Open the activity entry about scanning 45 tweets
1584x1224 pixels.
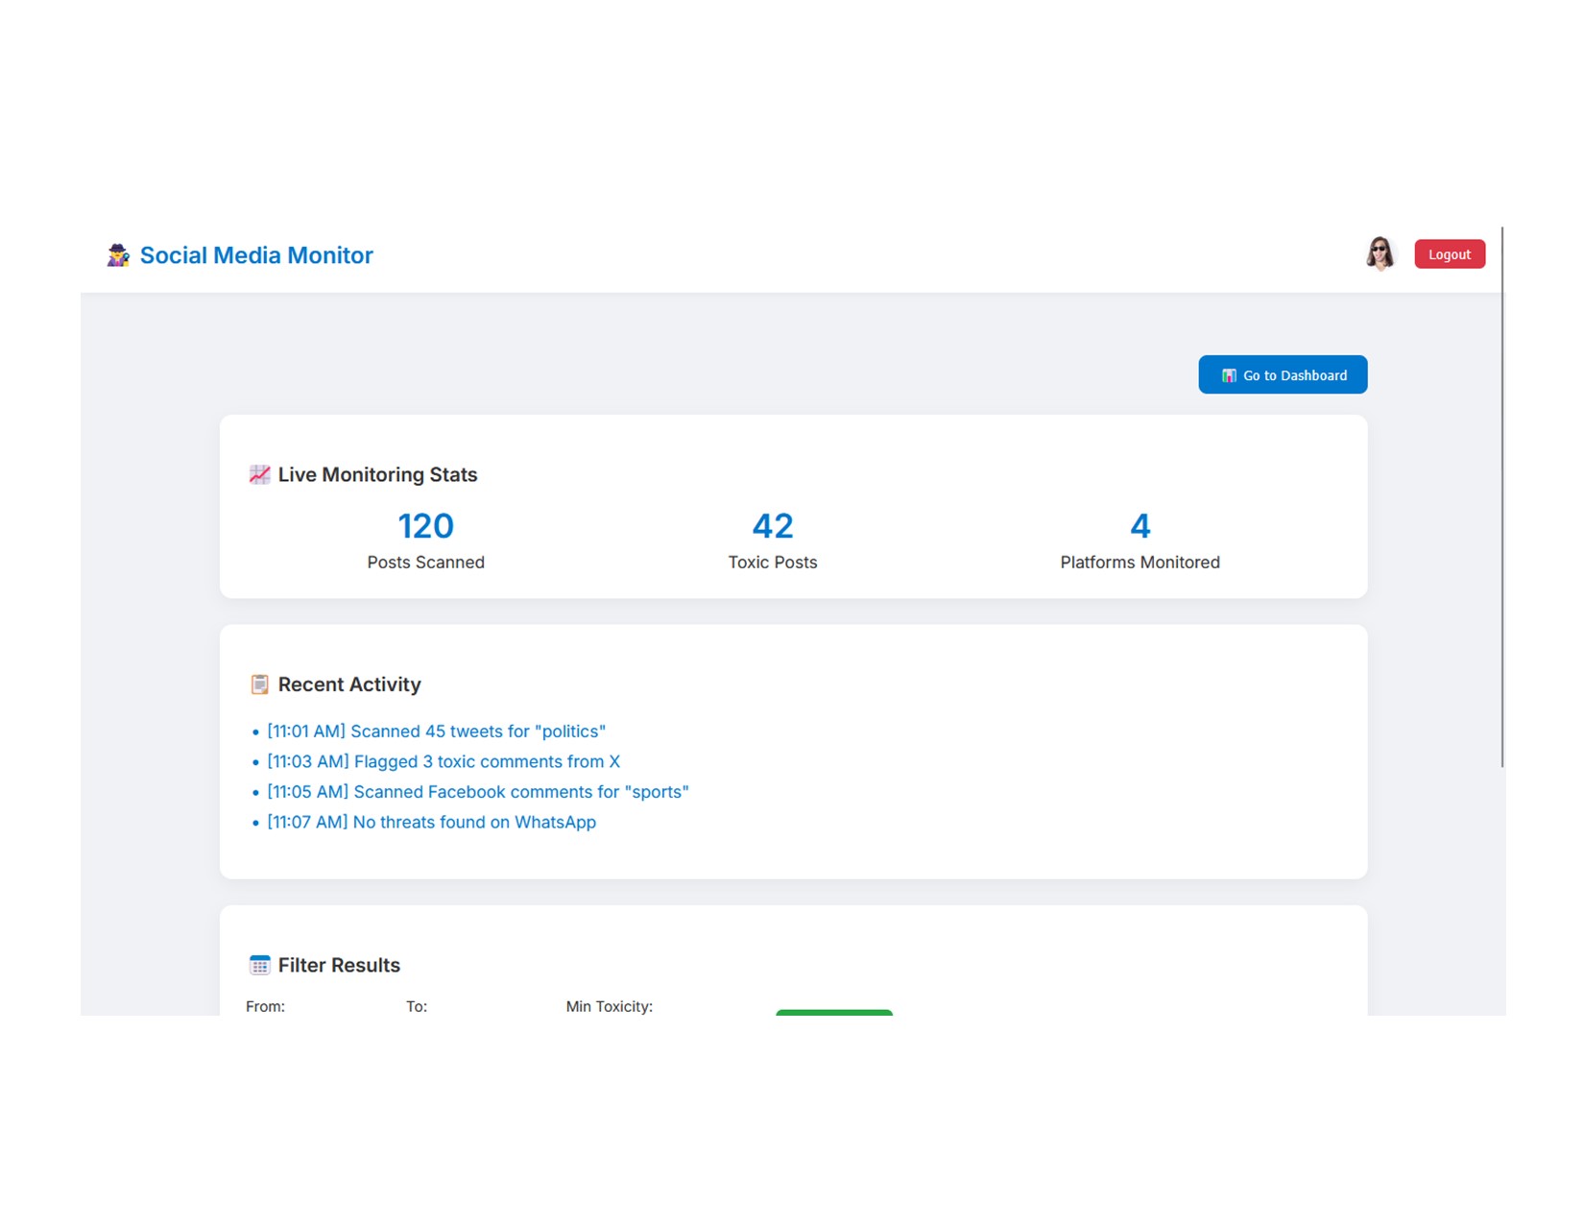pos(436,731)
